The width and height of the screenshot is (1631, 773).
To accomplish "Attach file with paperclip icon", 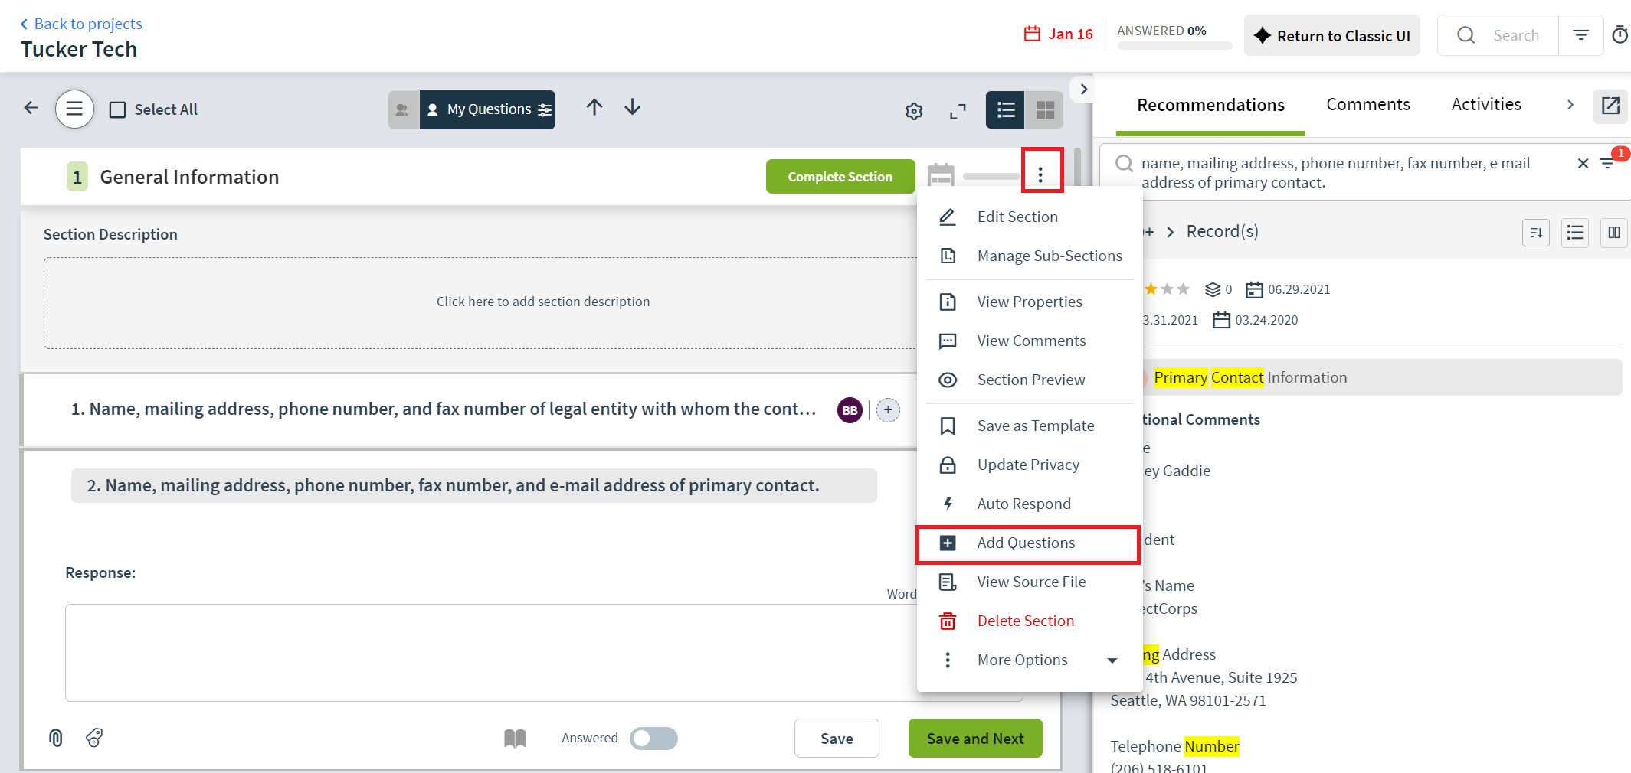I will pos(55,738).
